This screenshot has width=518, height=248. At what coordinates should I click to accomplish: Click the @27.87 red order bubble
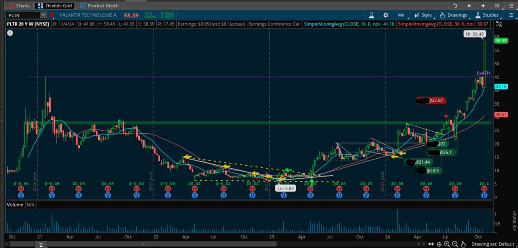(430, 101)
